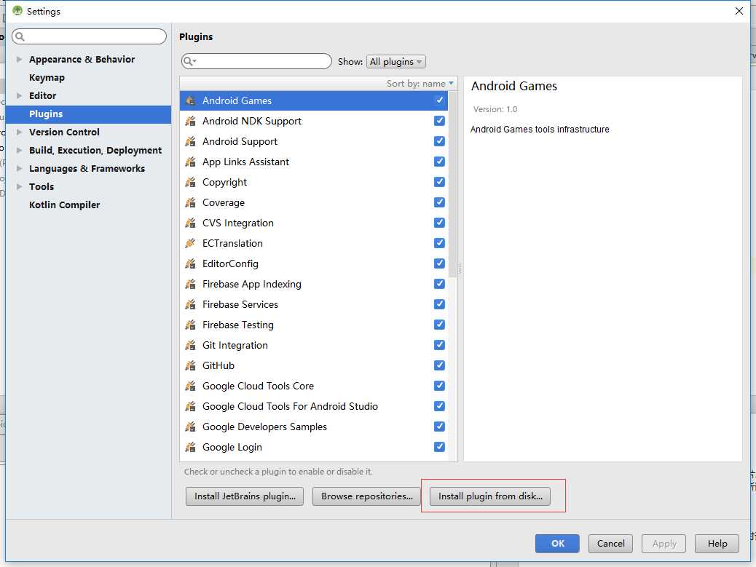Toggle the Firebase Services checkbox
Image resolution: width=756 pixels, height=567 pixels.
coord(439,304)
